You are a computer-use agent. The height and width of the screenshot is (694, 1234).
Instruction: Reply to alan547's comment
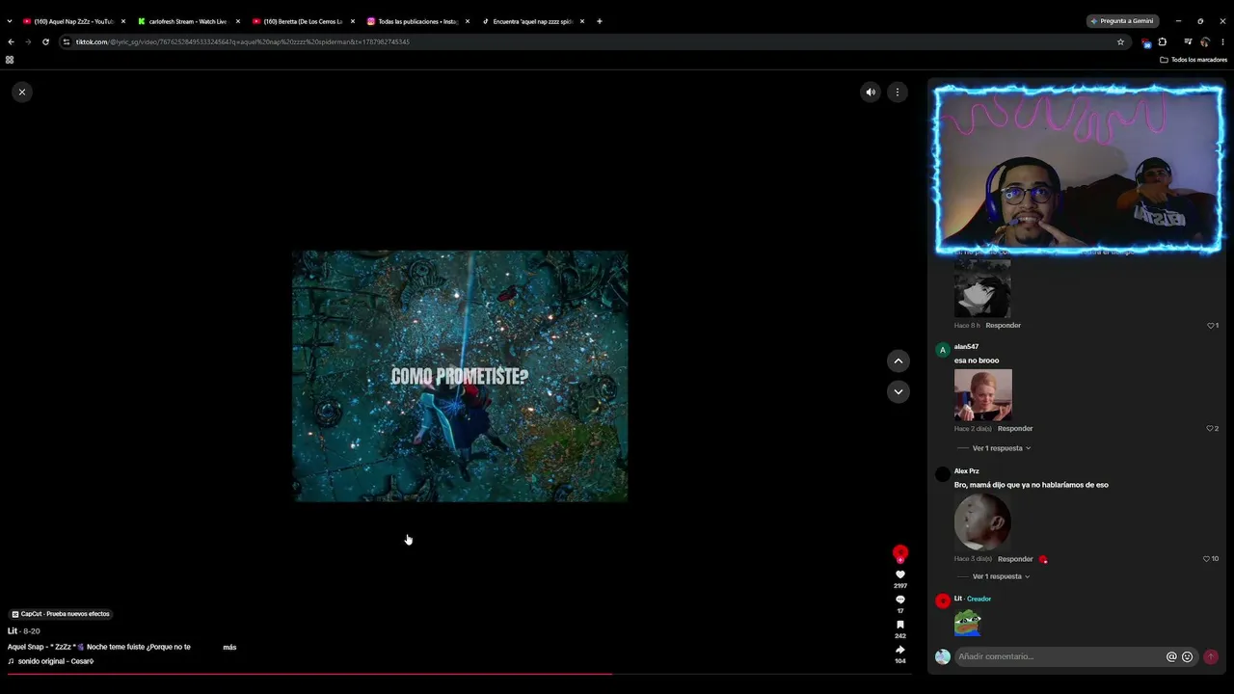coord(1015,428)
